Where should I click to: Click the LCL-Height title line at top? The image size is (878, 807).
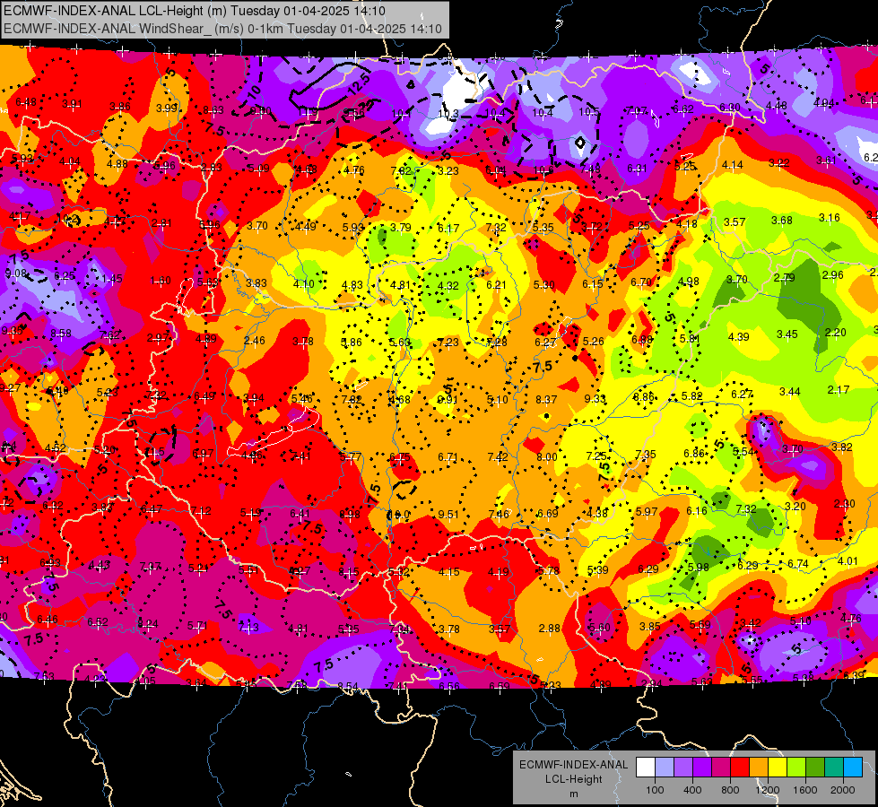(195, 11)
